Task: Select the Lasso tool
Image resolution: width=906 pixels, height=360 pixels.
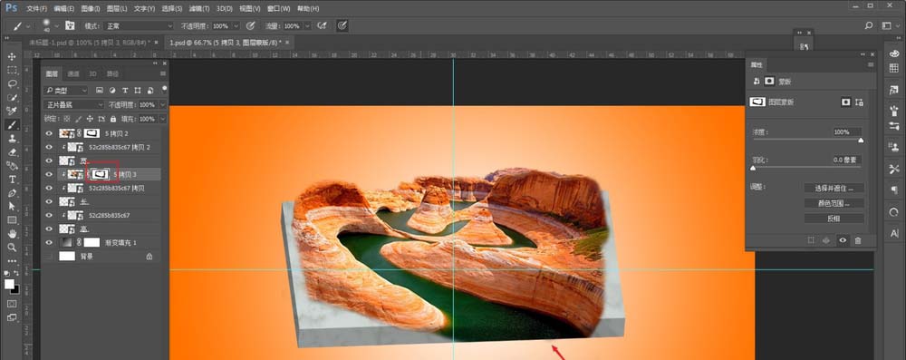Action: [12, 83]
